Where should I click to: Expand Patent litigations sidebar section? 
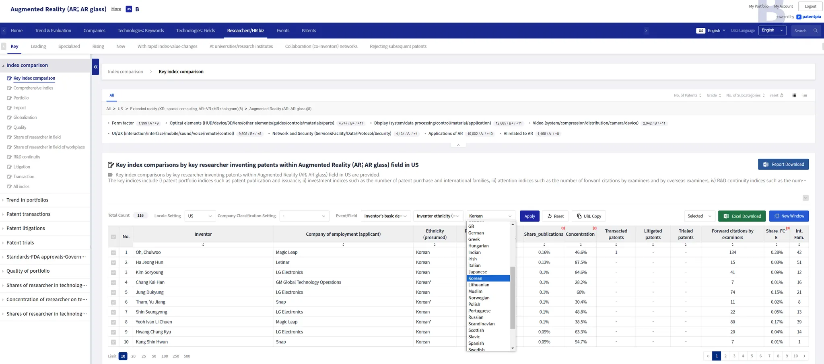point(26,228)
